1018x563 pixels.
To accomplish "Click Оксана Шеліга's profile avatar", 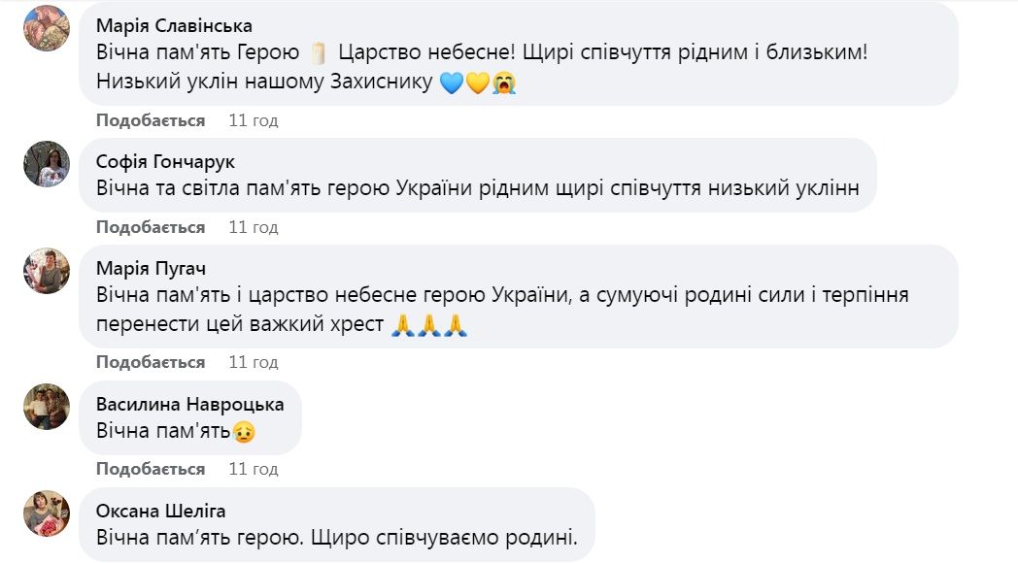I will pos(46,513).
